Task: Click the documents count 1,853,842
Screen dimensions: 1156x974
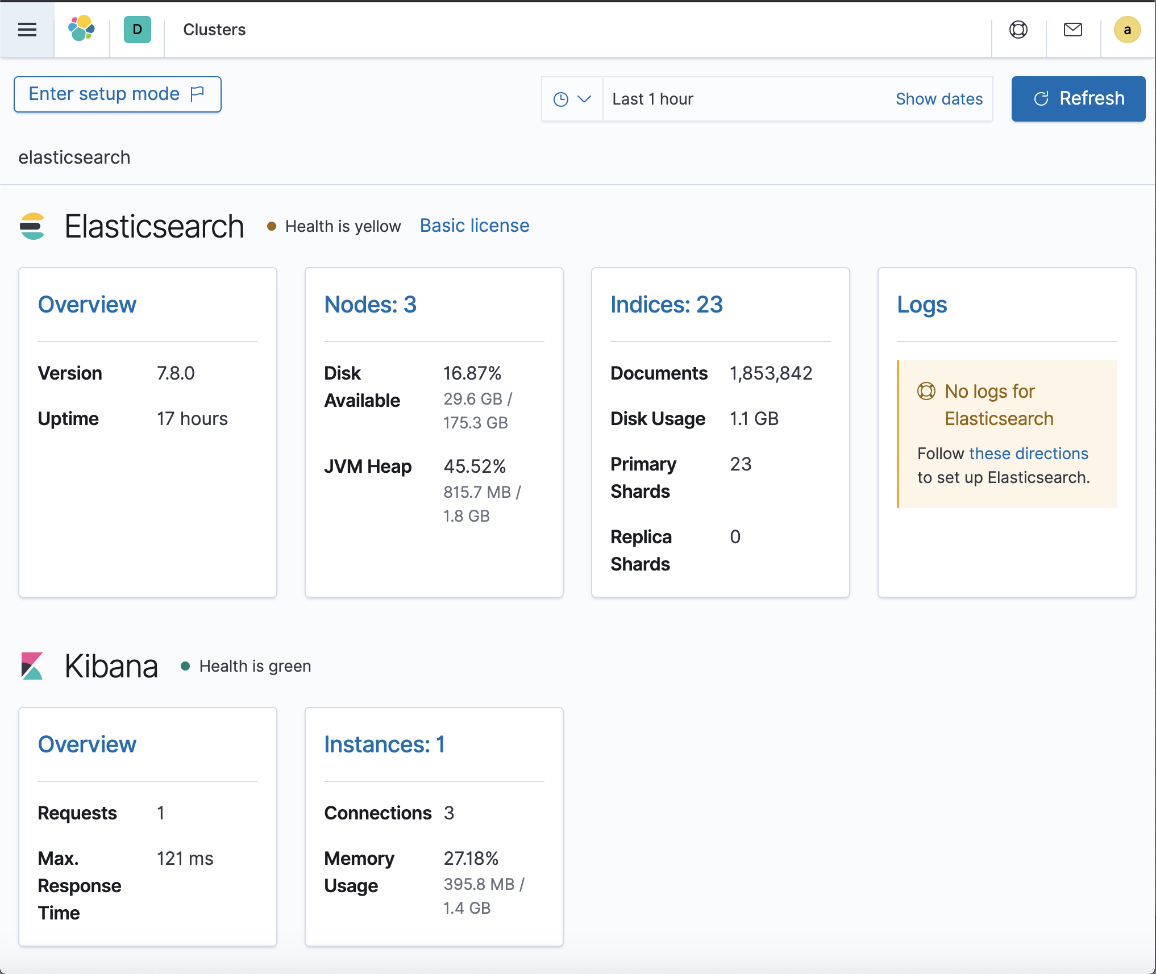Action: click(x=771, y=373)
